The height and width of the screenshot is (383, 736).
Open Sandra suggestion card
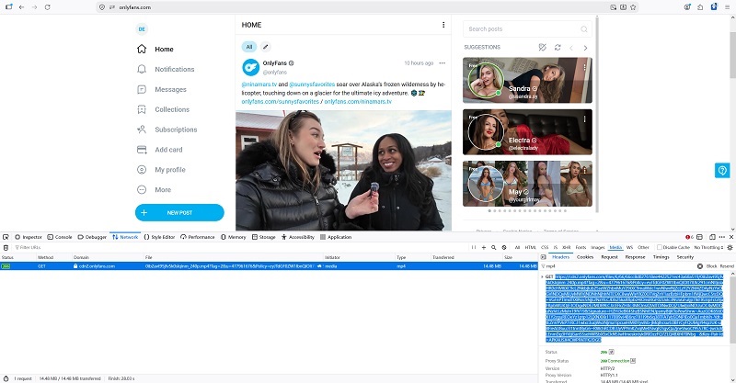[527, 80]
